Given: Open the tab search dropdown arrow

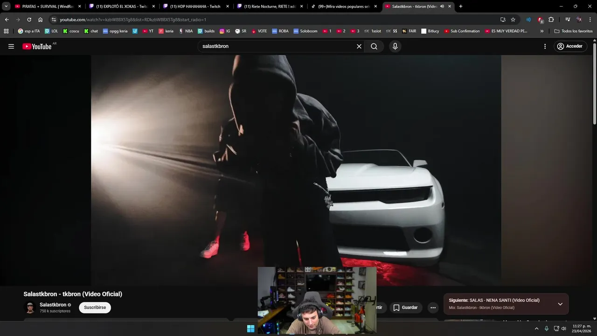Looking at the screenshot, I should [x=6, y=7].
